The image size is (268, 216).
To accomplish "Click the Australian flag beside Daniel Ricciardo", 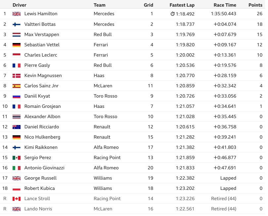I will tap(17, 127).
